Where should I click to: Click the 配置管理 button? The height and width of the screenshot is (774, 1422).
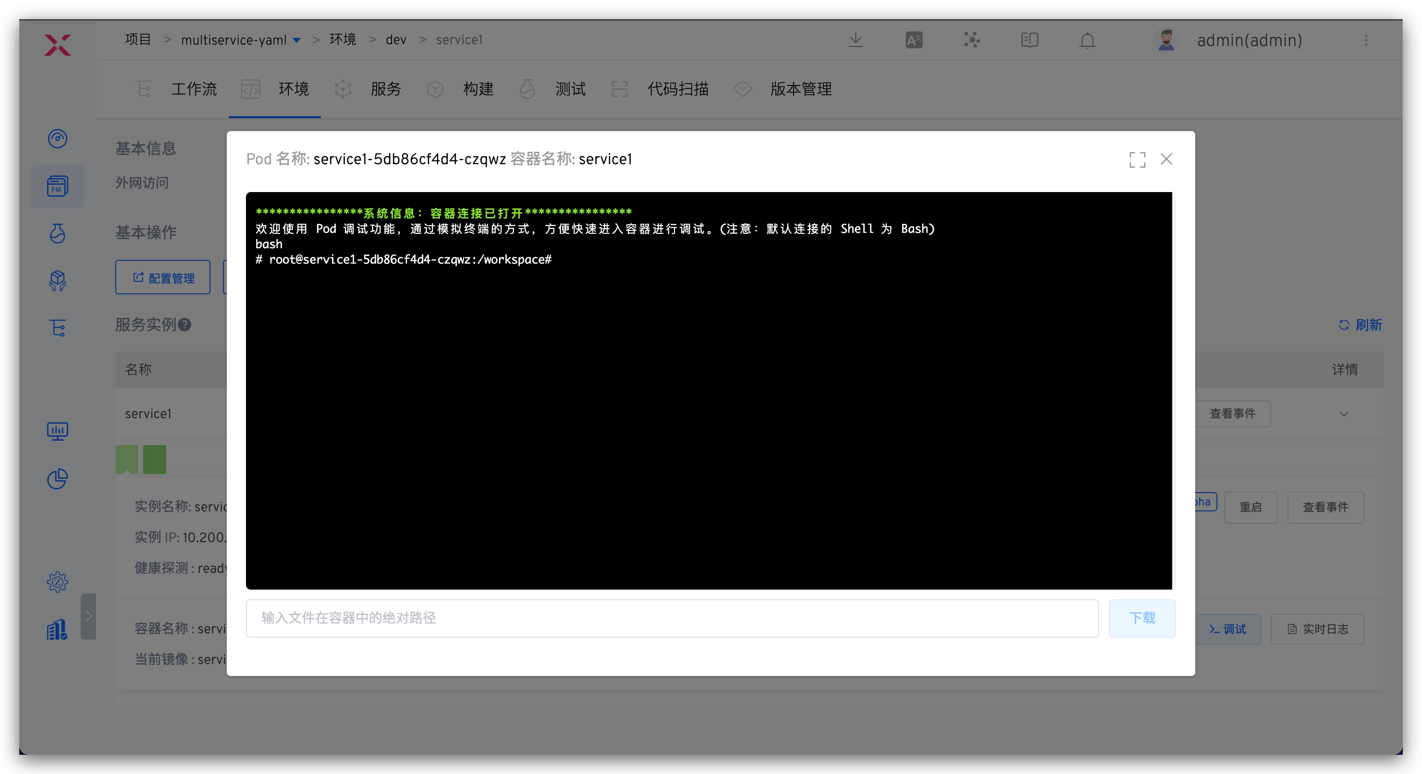(x=163, y=278)
